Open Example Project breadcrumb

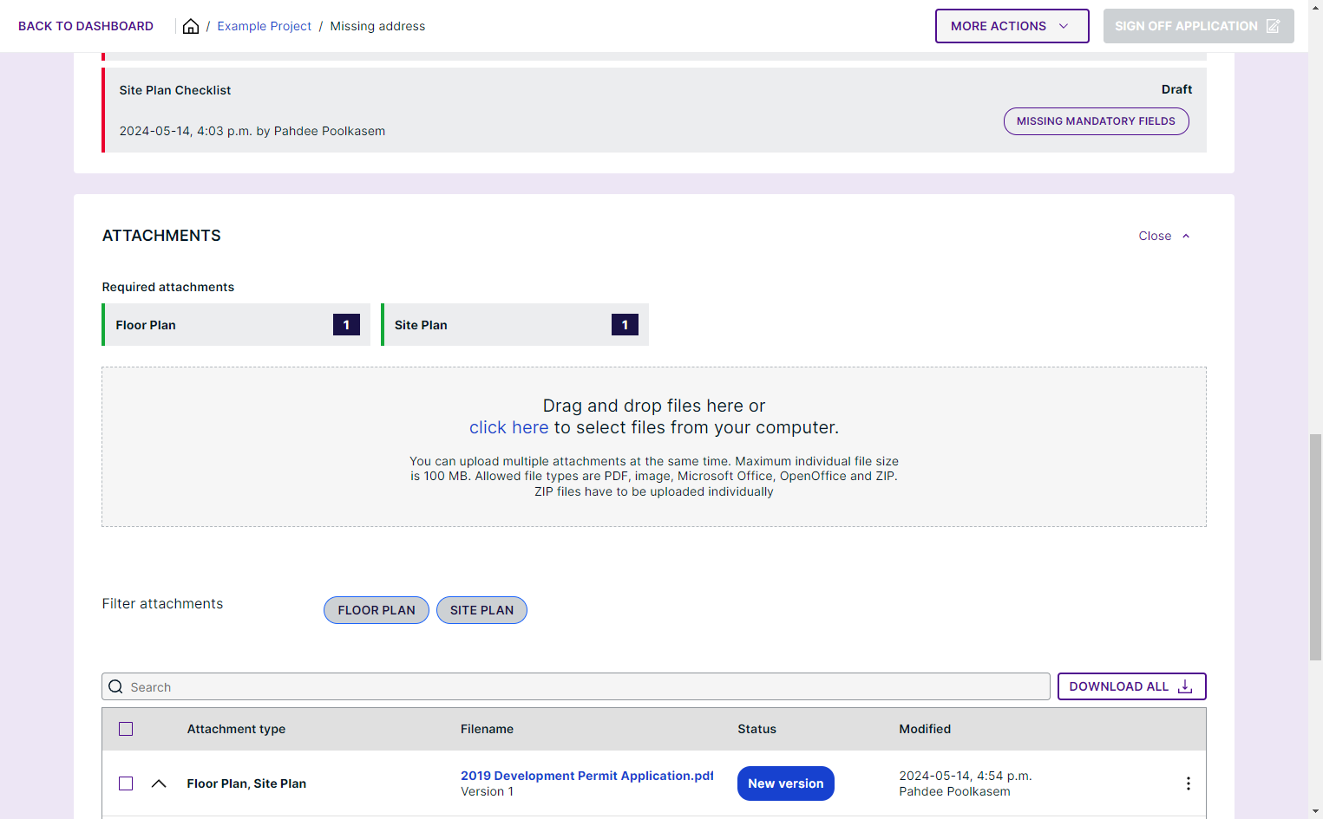264,26
